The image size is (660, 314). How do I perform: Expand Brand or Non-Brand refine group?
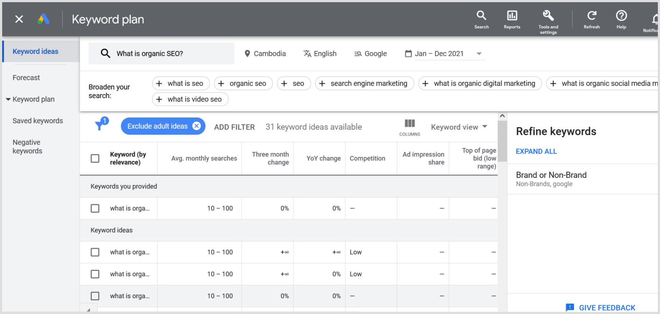point(583,179)
